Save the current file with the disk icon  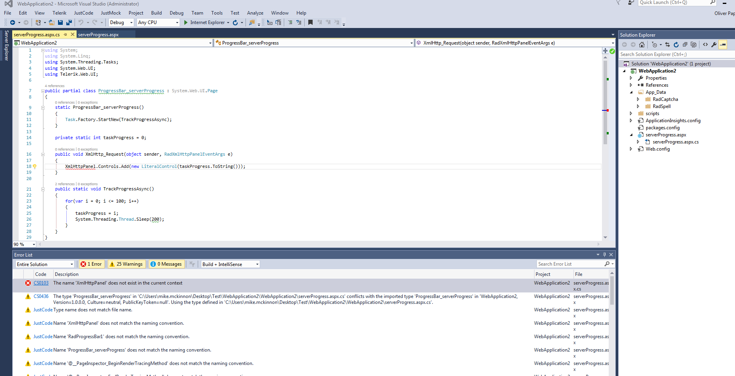[x=60, y=22]
